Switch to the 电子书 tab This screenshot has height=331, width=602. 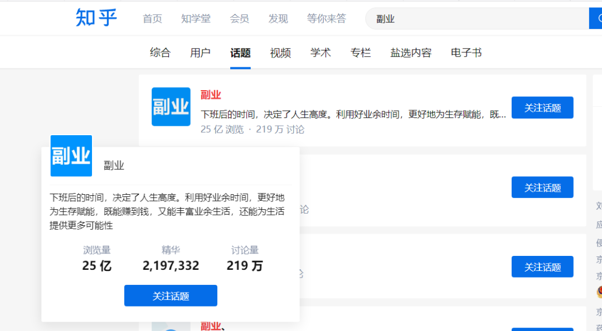coord(466,52)
